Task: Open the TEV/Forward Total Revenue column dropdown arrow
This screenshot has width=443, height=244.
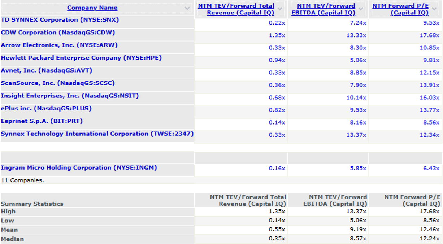Action: tap(281, 8)
